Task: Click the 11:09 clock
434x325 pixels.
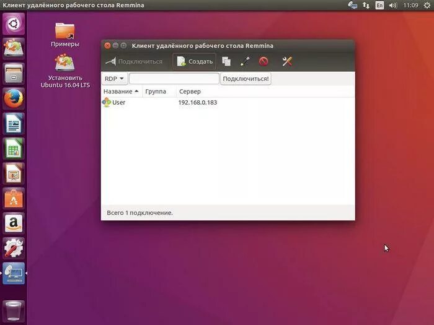Action: pyautogui.click(x=410, y=5)
